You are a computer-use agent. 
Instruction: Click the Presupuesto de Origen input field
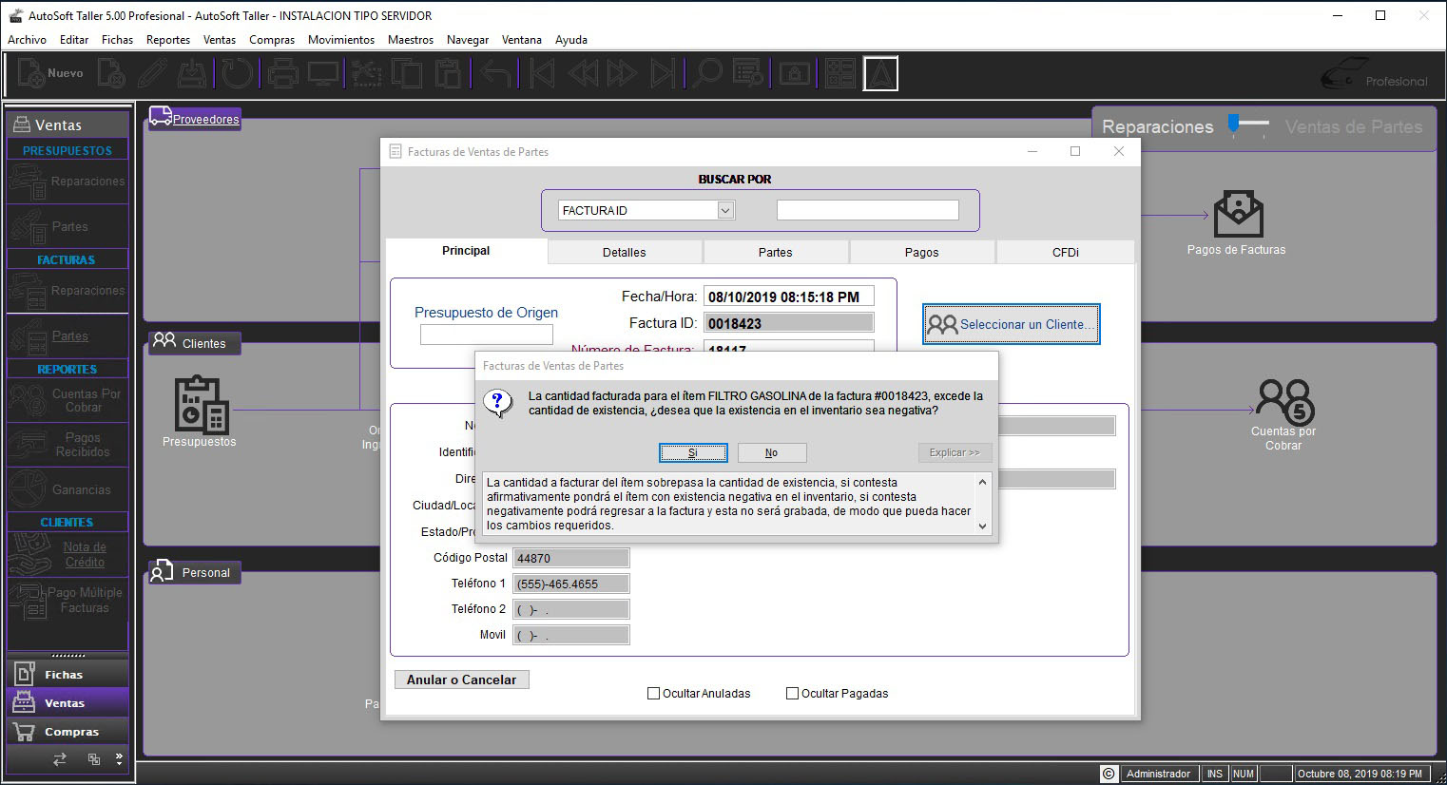[x=487, y=335]
